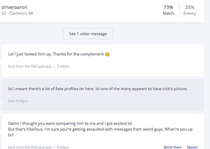The width and height of the screenshot is (210, 149).
Task: Click the 9:54pm timestamp
Action: [x=63, y=147]
